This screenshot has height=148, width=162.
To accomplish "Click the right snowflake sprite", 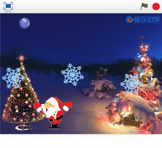I will click(132, 84).
